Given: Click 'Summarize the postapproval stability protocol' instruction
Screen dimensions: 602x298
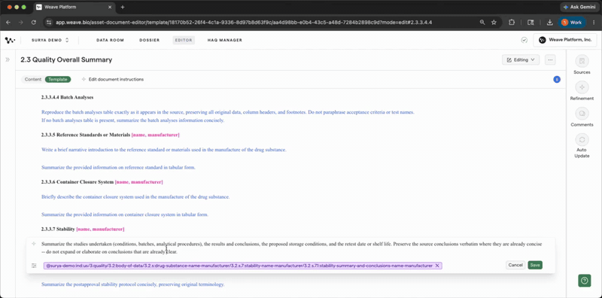Looking at the screenshot, I should (132, 284).
